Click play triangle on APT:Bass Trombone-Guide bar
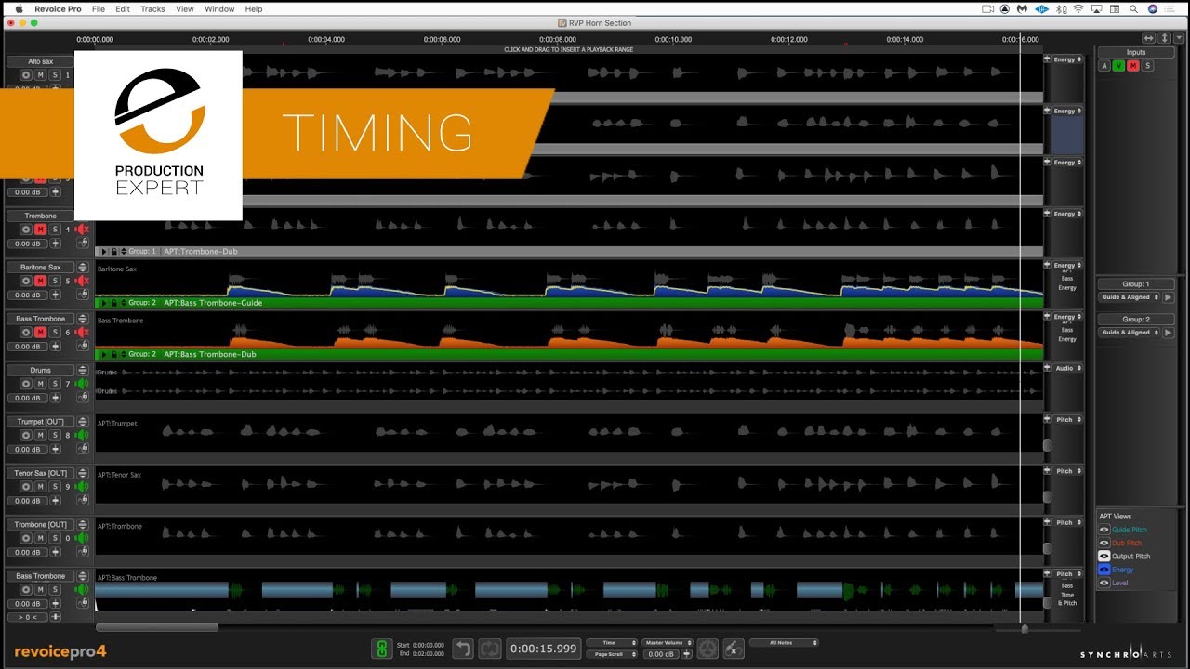The width and height of the screenshot is (1190, 669). coord(104,303)
